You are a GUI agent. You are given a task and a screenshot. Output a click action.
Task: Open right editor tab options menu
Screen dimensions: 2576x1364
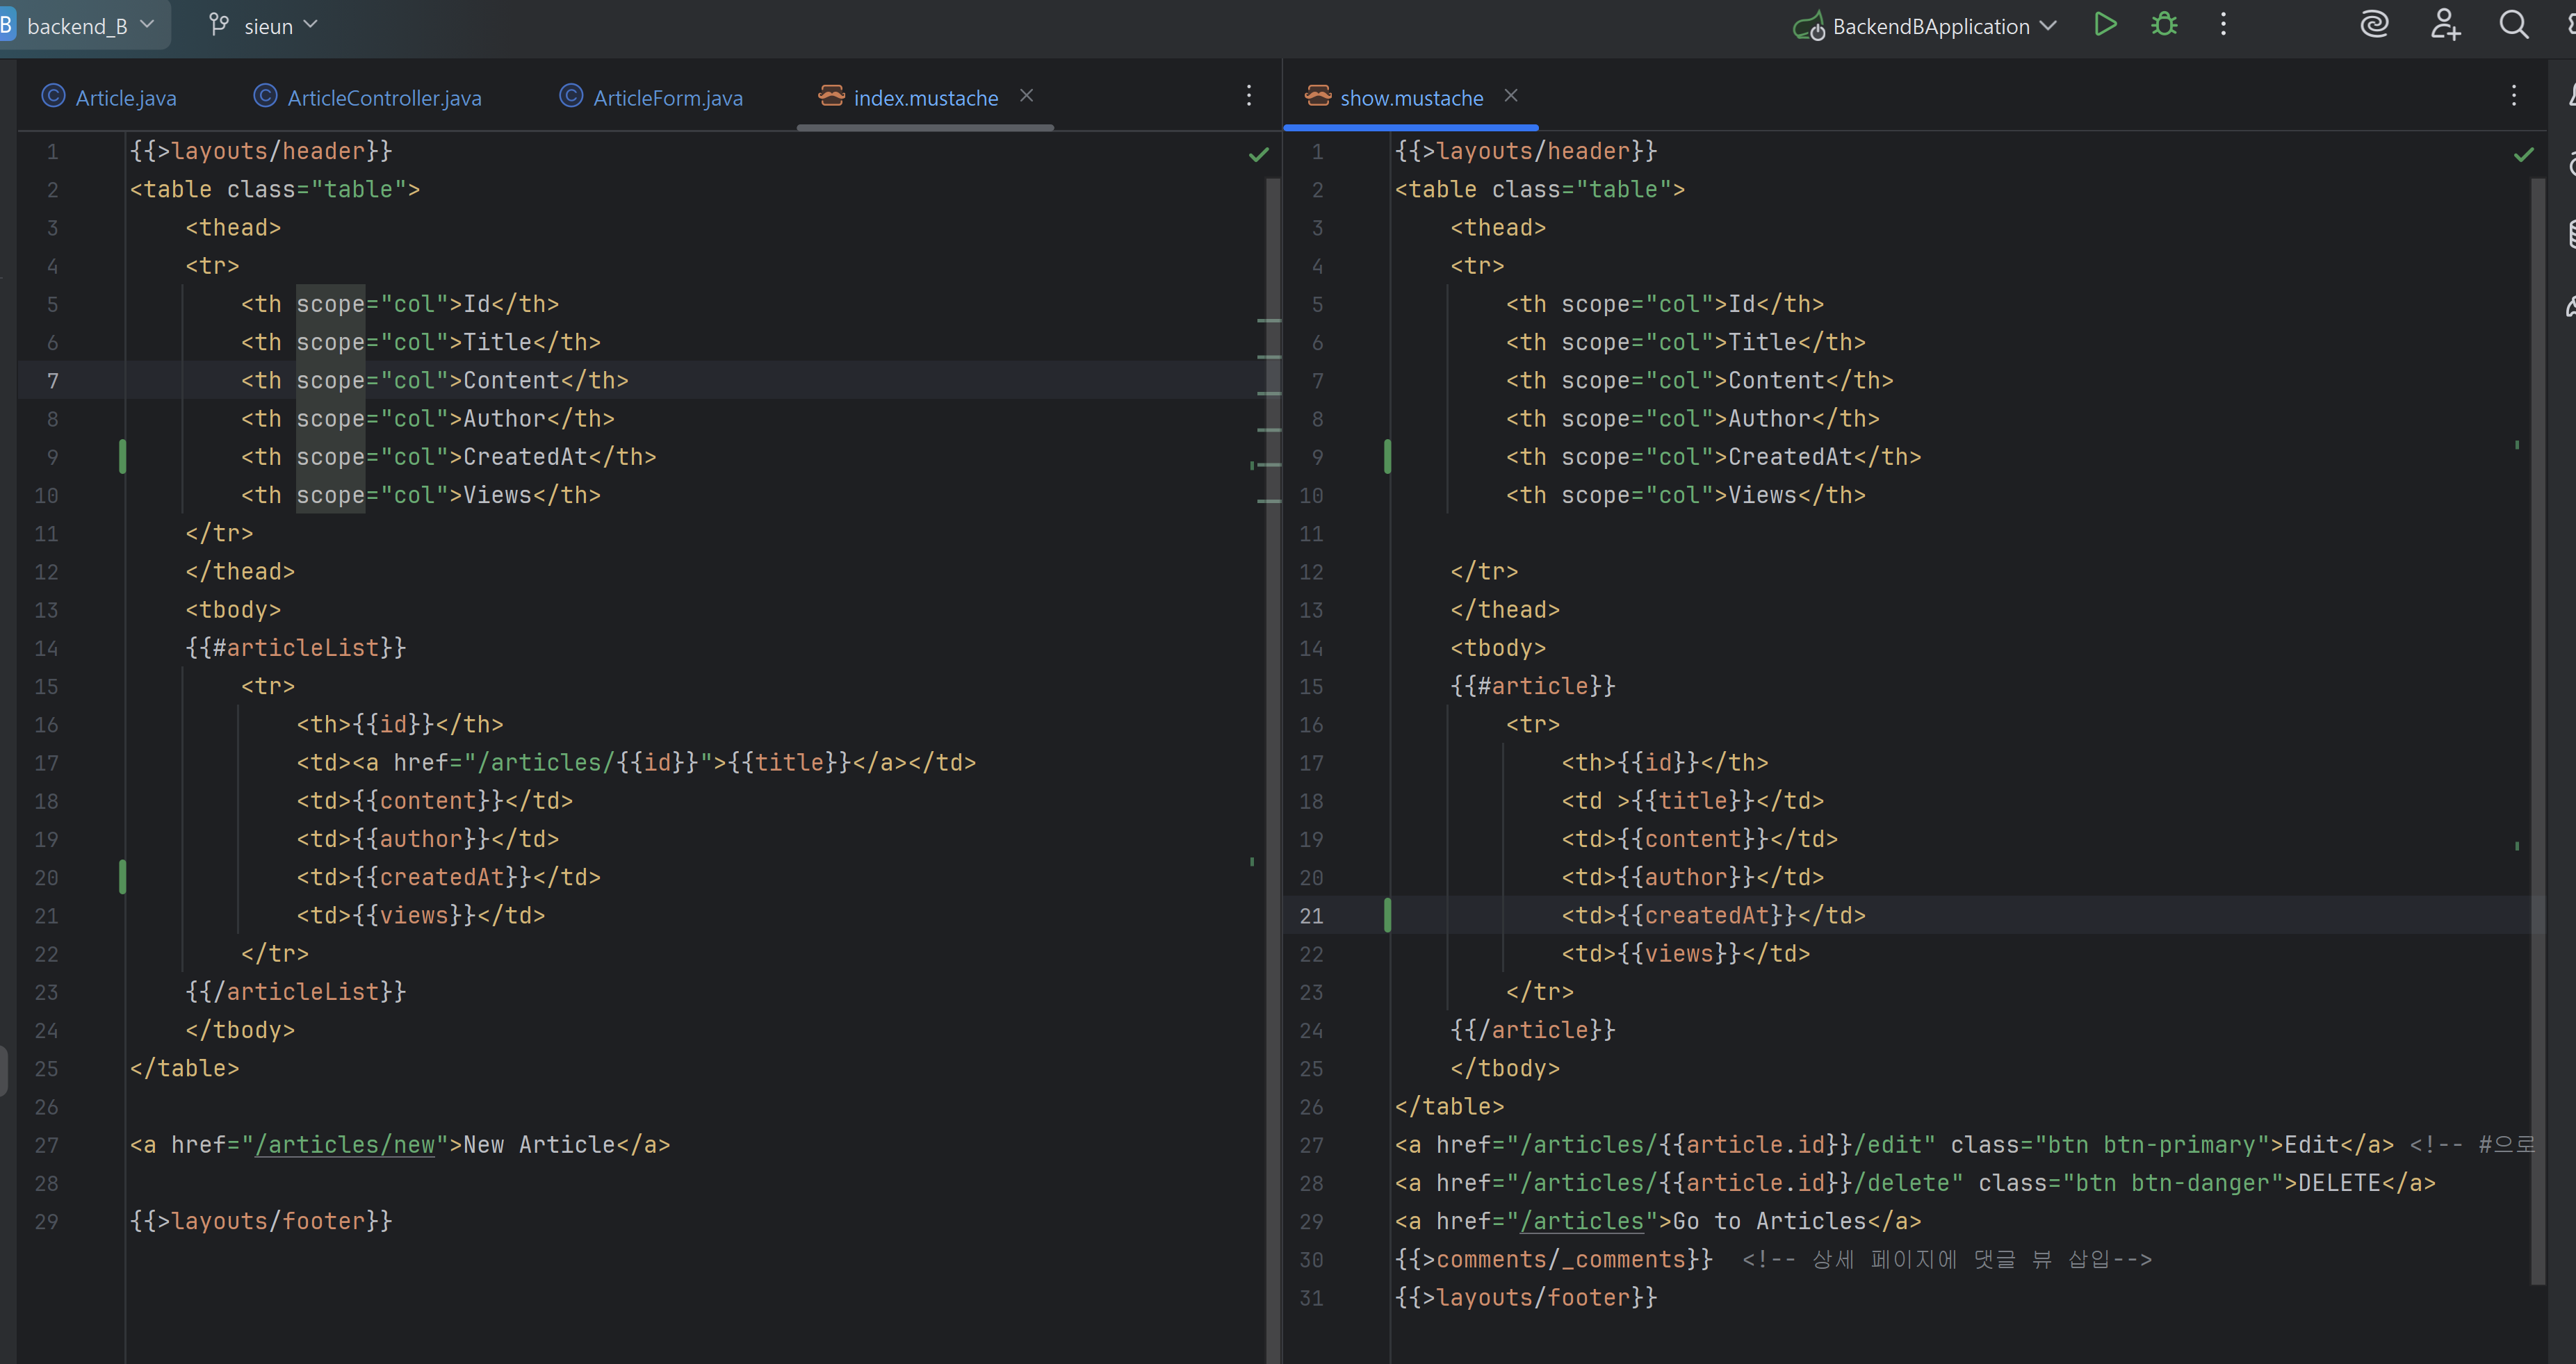tap(2513, 96)
